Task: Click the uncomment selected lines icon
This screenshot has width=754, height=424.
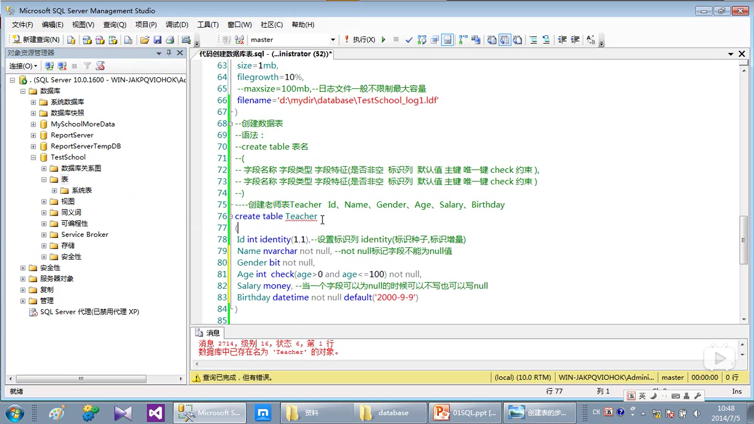Action: 546,40
